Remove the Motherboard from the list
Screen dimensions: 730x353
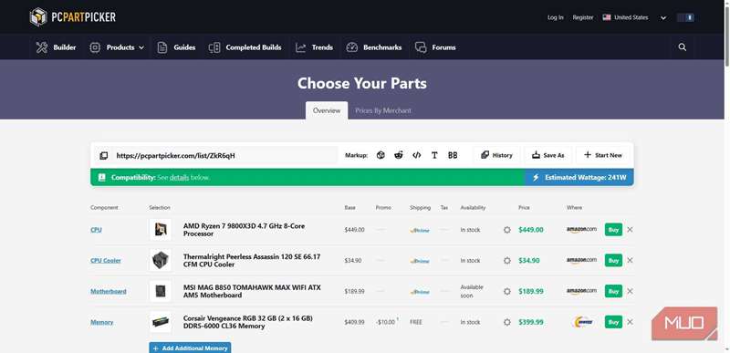(x=630, y=292)
